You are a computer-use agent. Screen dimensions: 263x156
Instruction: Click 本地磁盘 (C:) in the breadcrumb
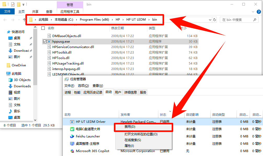pyautogui.click(x=64, y=20)
